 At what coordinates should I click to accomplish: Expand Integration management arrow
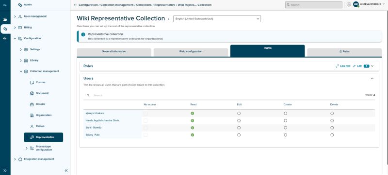click(15, 159)
